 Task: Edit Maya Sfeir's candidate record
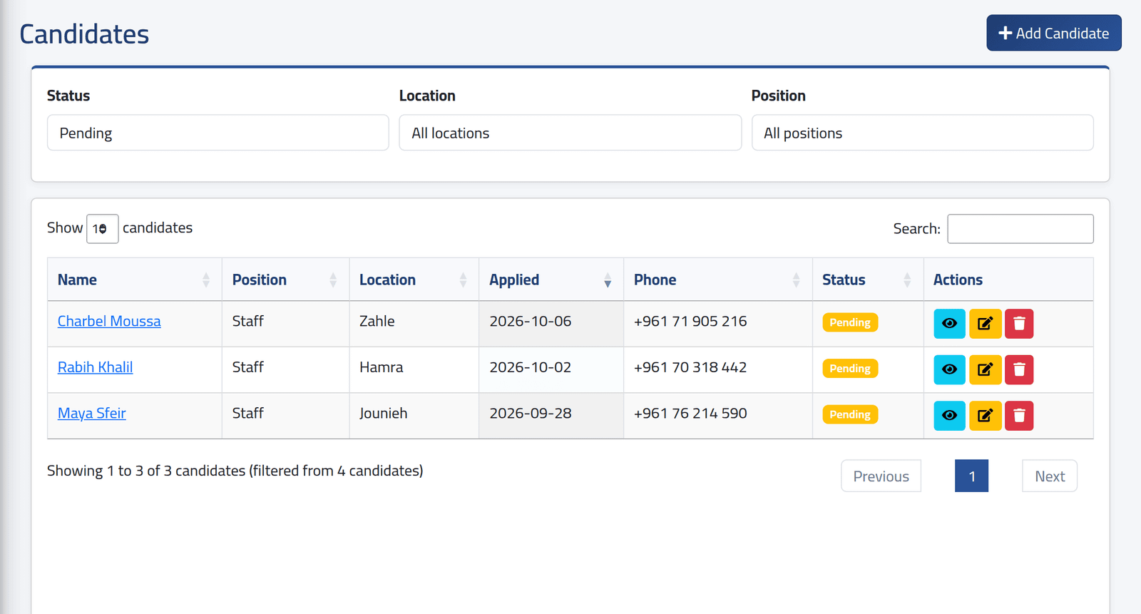pos(985,415)
